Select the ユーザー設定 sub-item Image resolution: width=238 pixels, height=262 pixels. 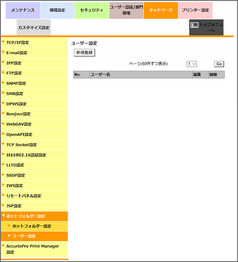click(x=35, y=236)
